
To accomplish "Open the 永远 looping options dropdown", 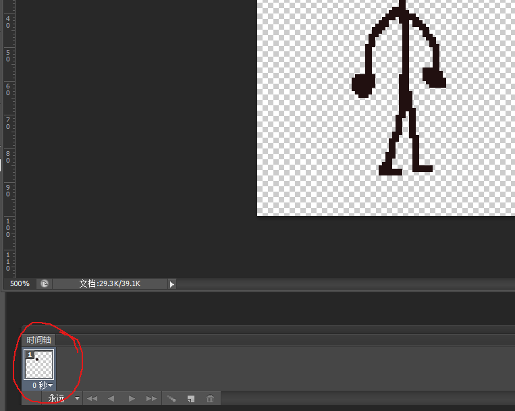I will [62, 399].
